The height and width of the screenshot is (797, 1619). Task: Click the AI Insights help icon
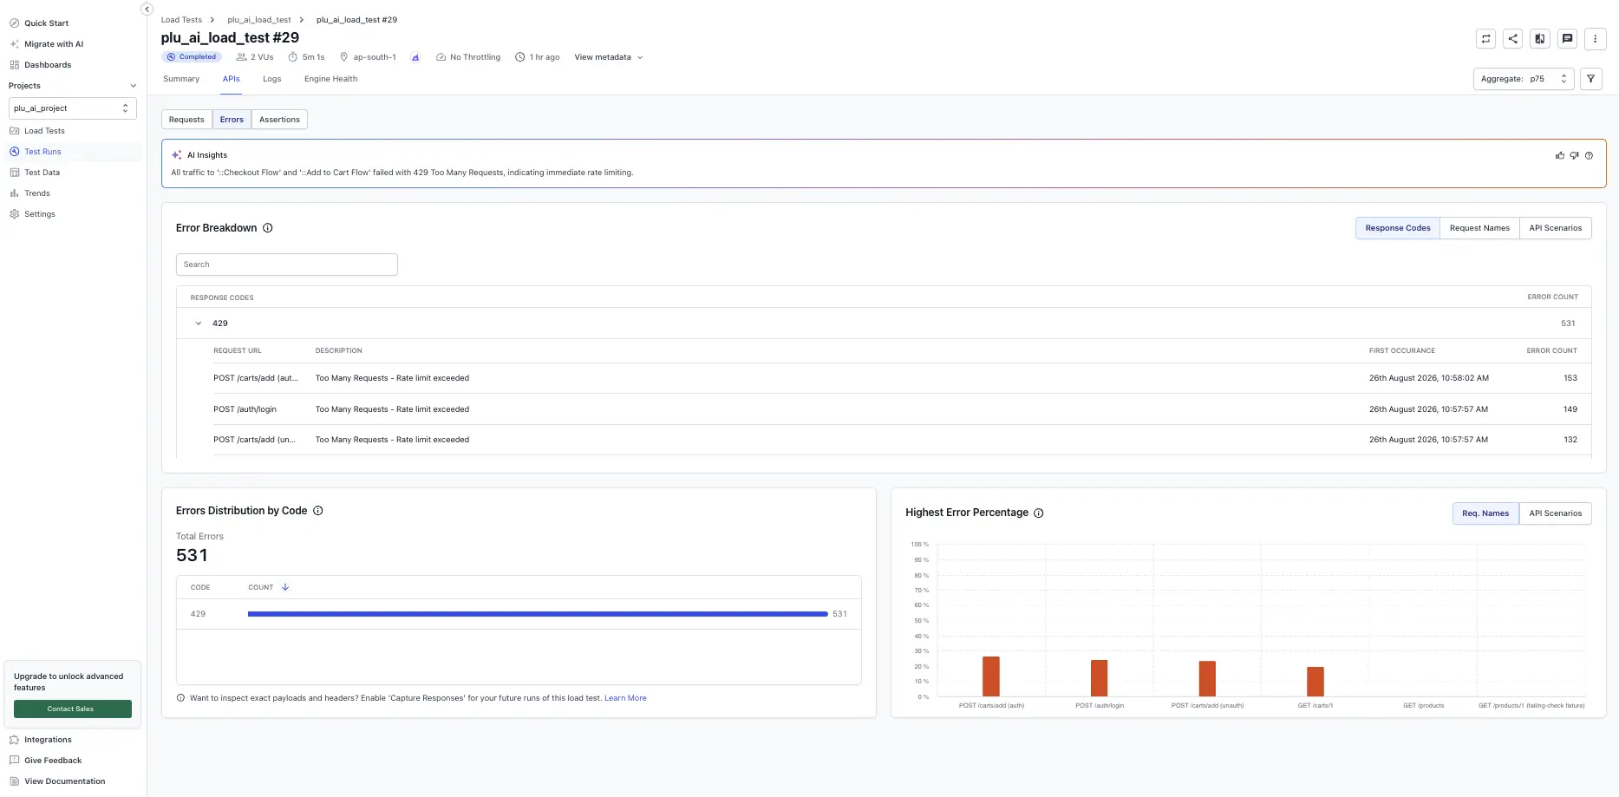pyautogui.click(x=1589, y=155)
